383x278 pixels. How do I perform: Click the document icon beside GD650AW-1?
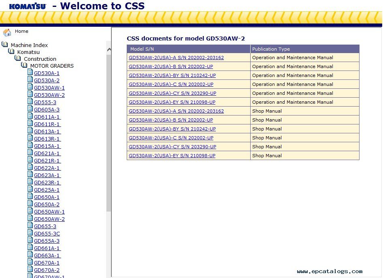[30, 211]
